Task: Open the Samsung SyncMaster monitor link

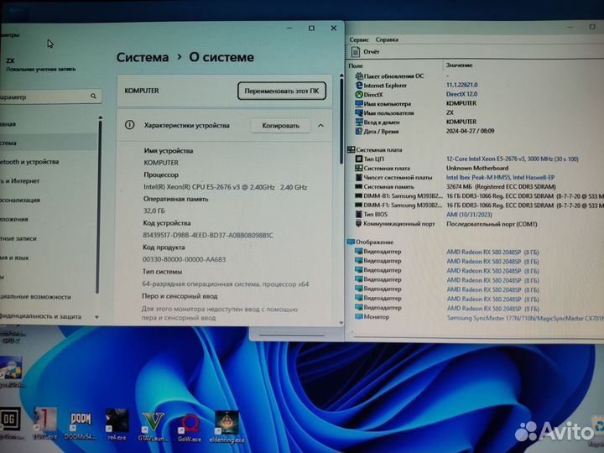Action: (x=525, y=318)
